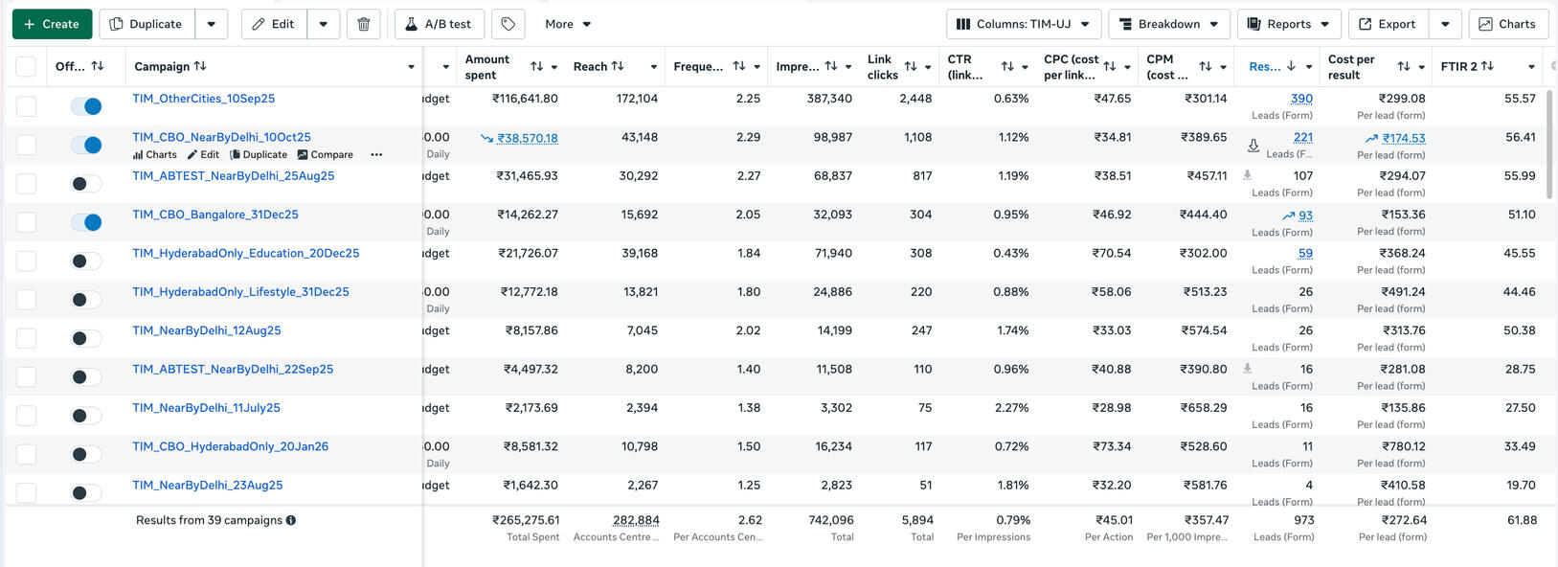Viewport: 1558px width, 567px height.
Task: Open the More menu
Action: click(568, 24)
